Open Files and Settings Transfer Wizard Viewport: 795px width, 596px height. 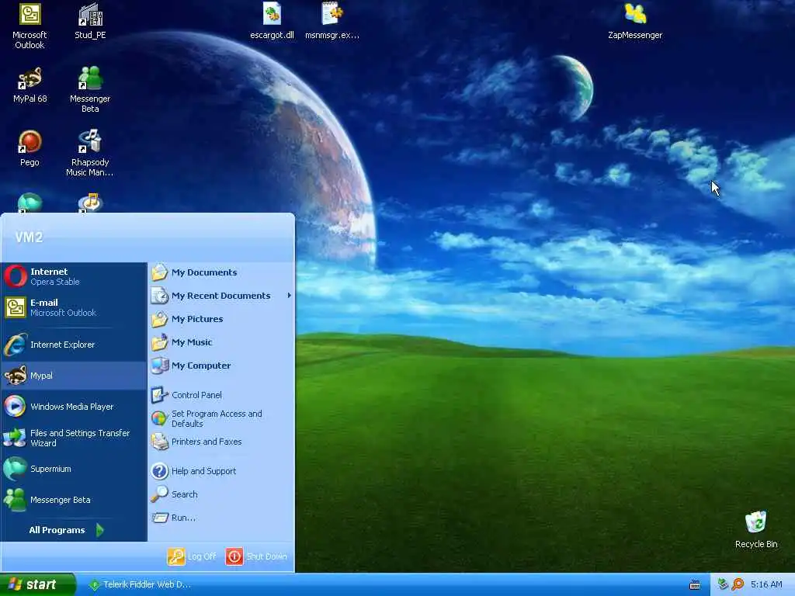click(74, 438)
